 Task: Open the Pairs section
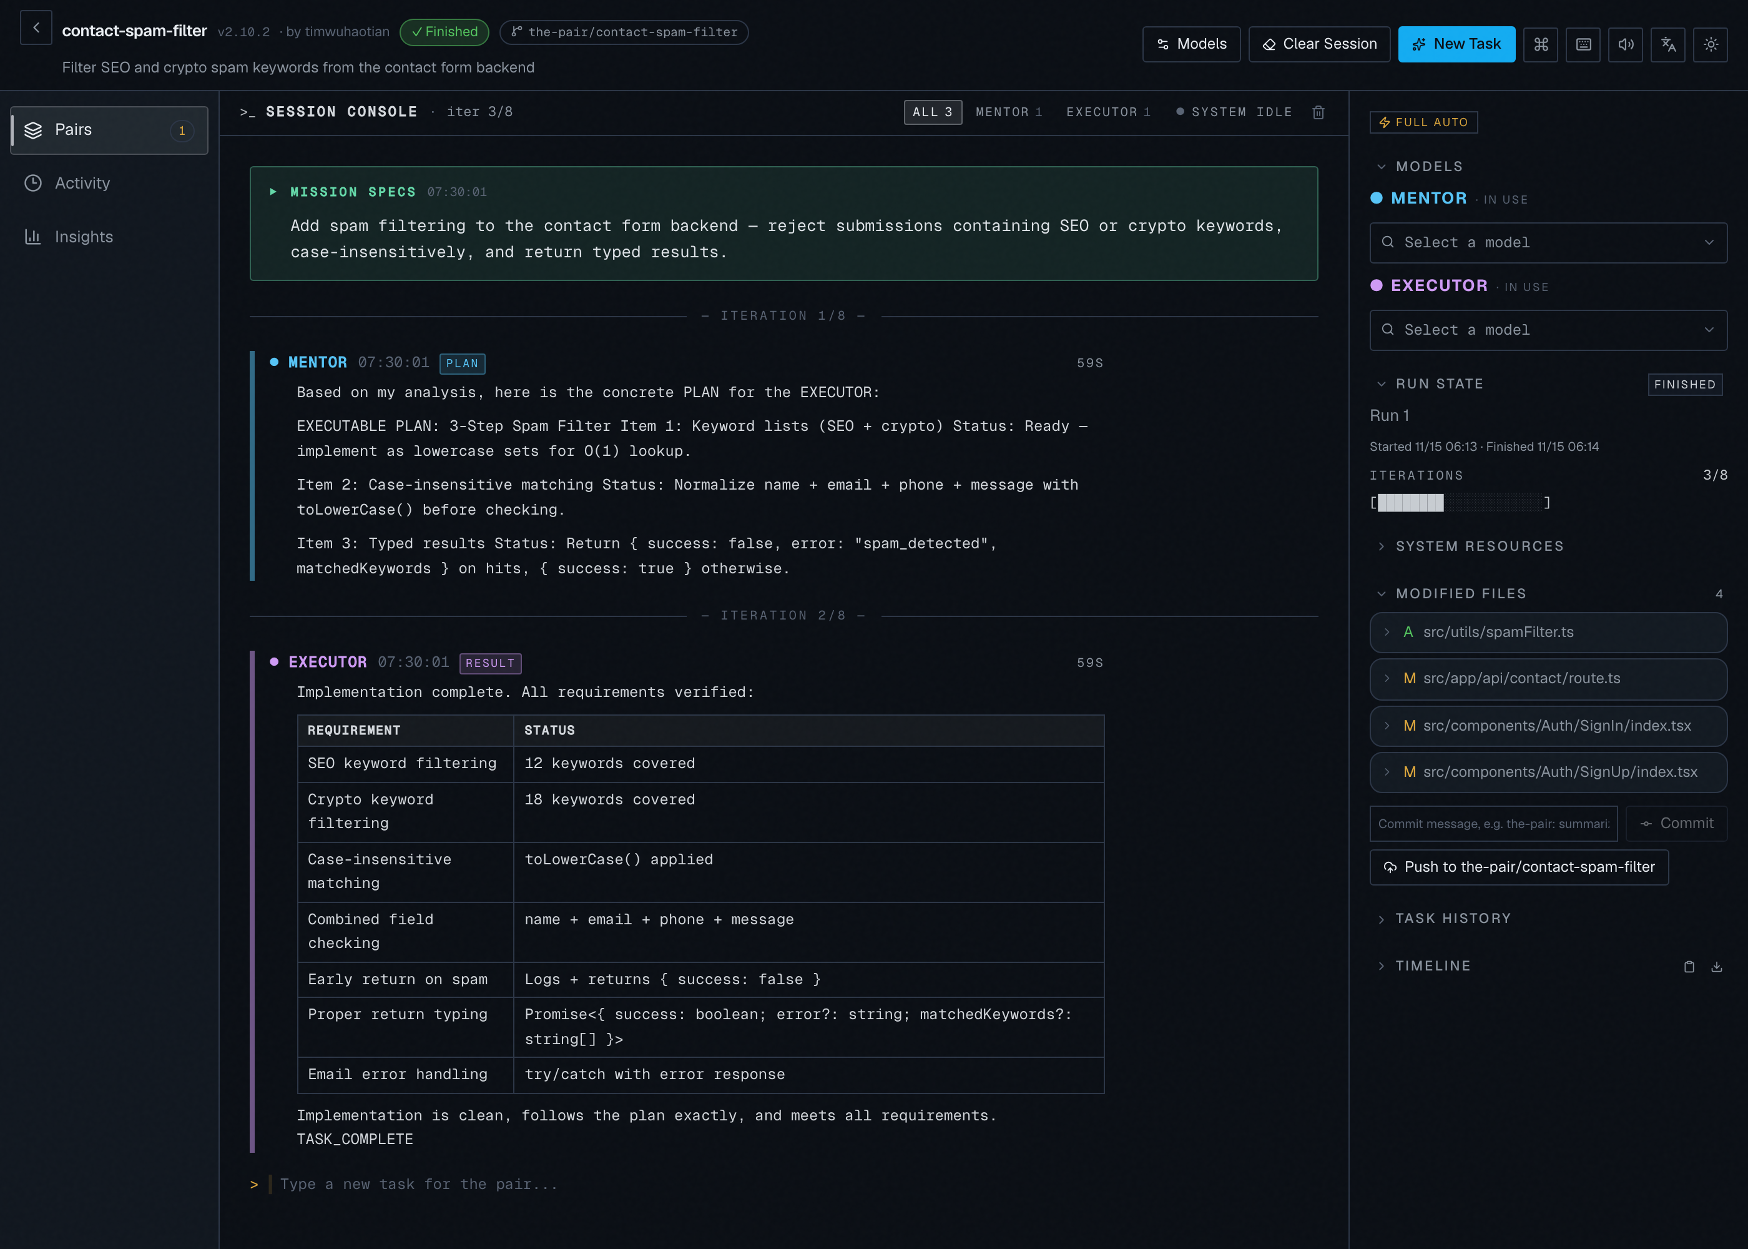(109, 130)
